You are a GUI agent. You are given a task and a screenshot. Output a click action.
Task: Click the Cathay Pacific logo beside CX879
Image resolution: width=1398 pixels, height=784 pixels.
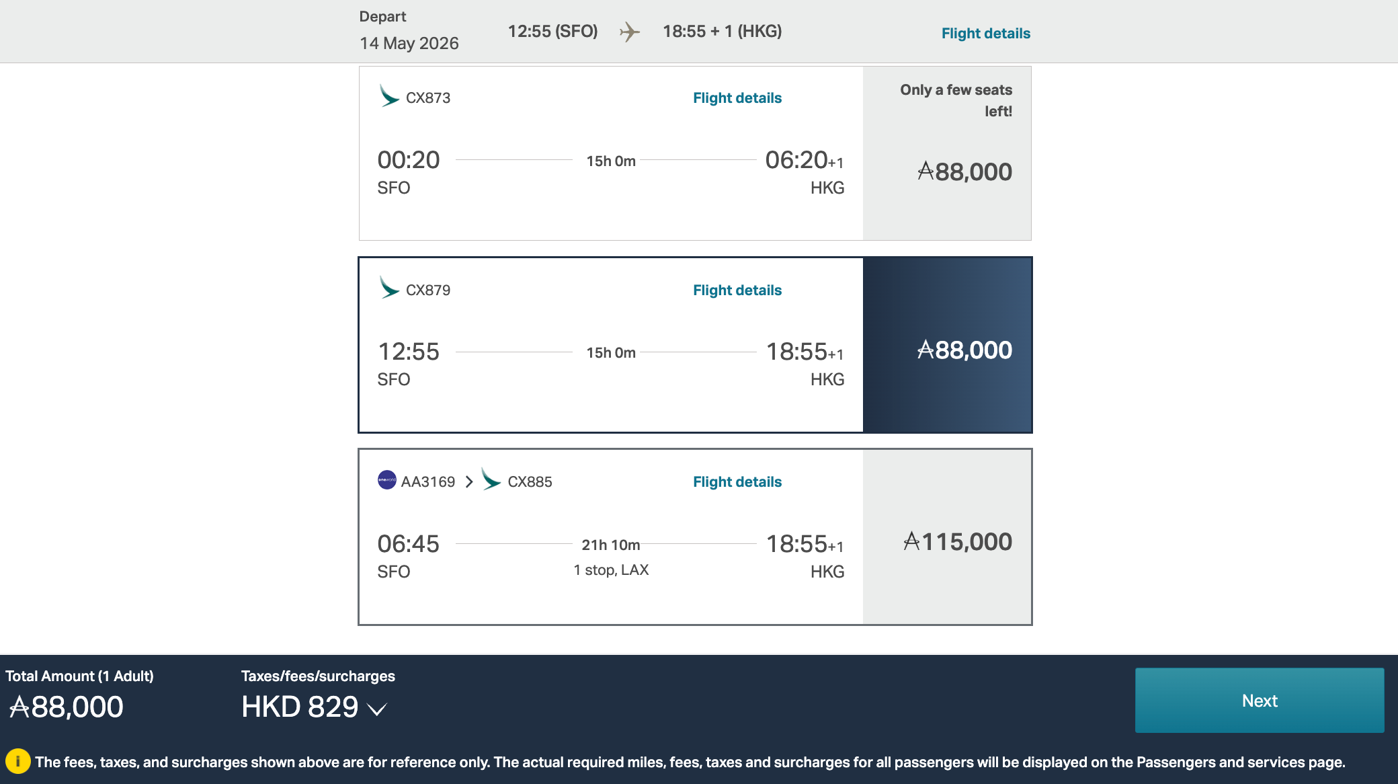(389, 288)
